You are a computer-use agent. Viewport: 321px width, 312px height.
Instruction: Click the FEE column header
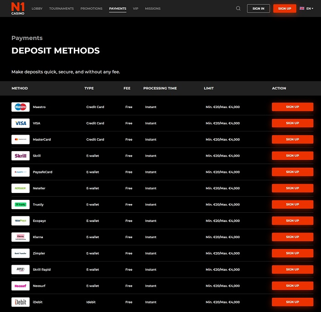tap(127, 88)
